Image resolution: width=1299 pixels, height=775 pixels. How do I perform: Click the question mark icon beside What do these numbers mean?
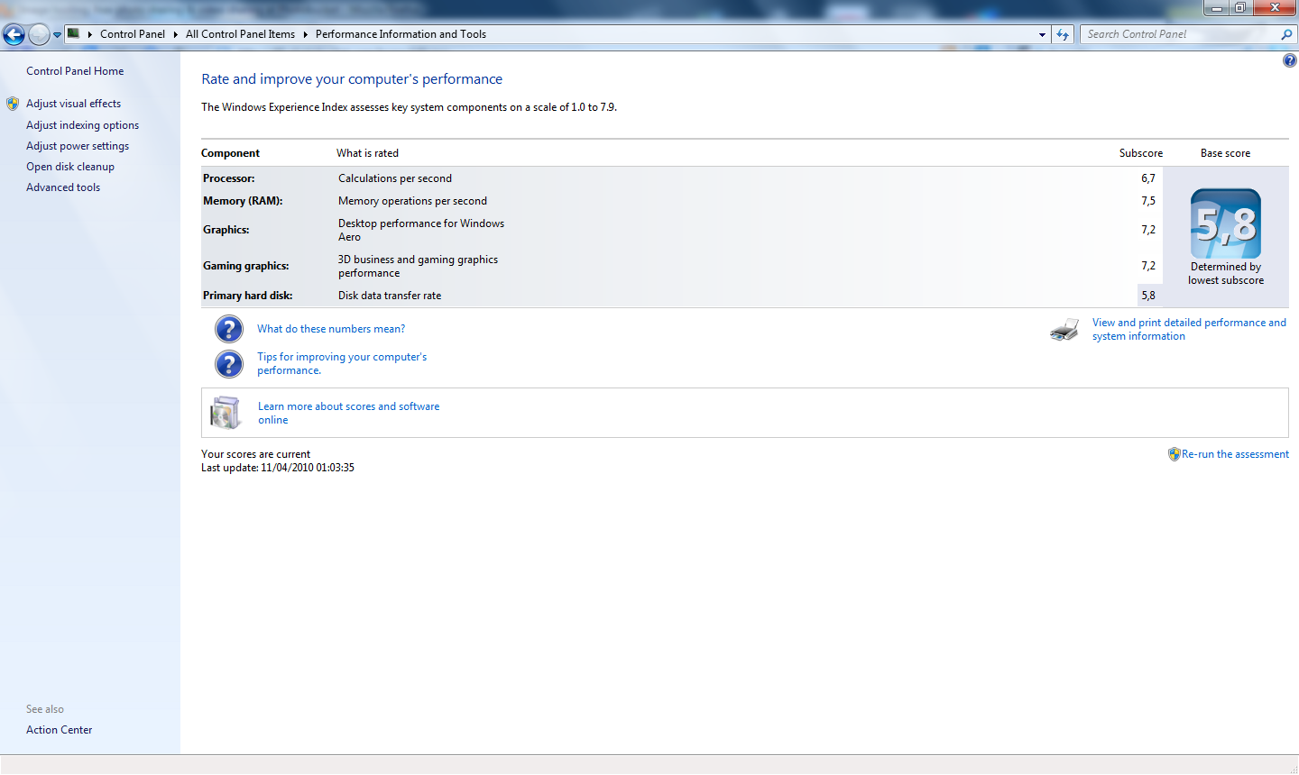click(229, 329)
